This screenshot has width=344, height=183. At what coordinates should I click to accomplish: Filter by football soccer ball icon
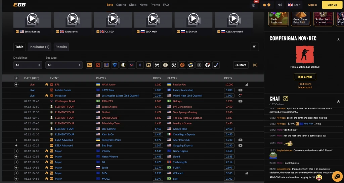tap(174, 65)
